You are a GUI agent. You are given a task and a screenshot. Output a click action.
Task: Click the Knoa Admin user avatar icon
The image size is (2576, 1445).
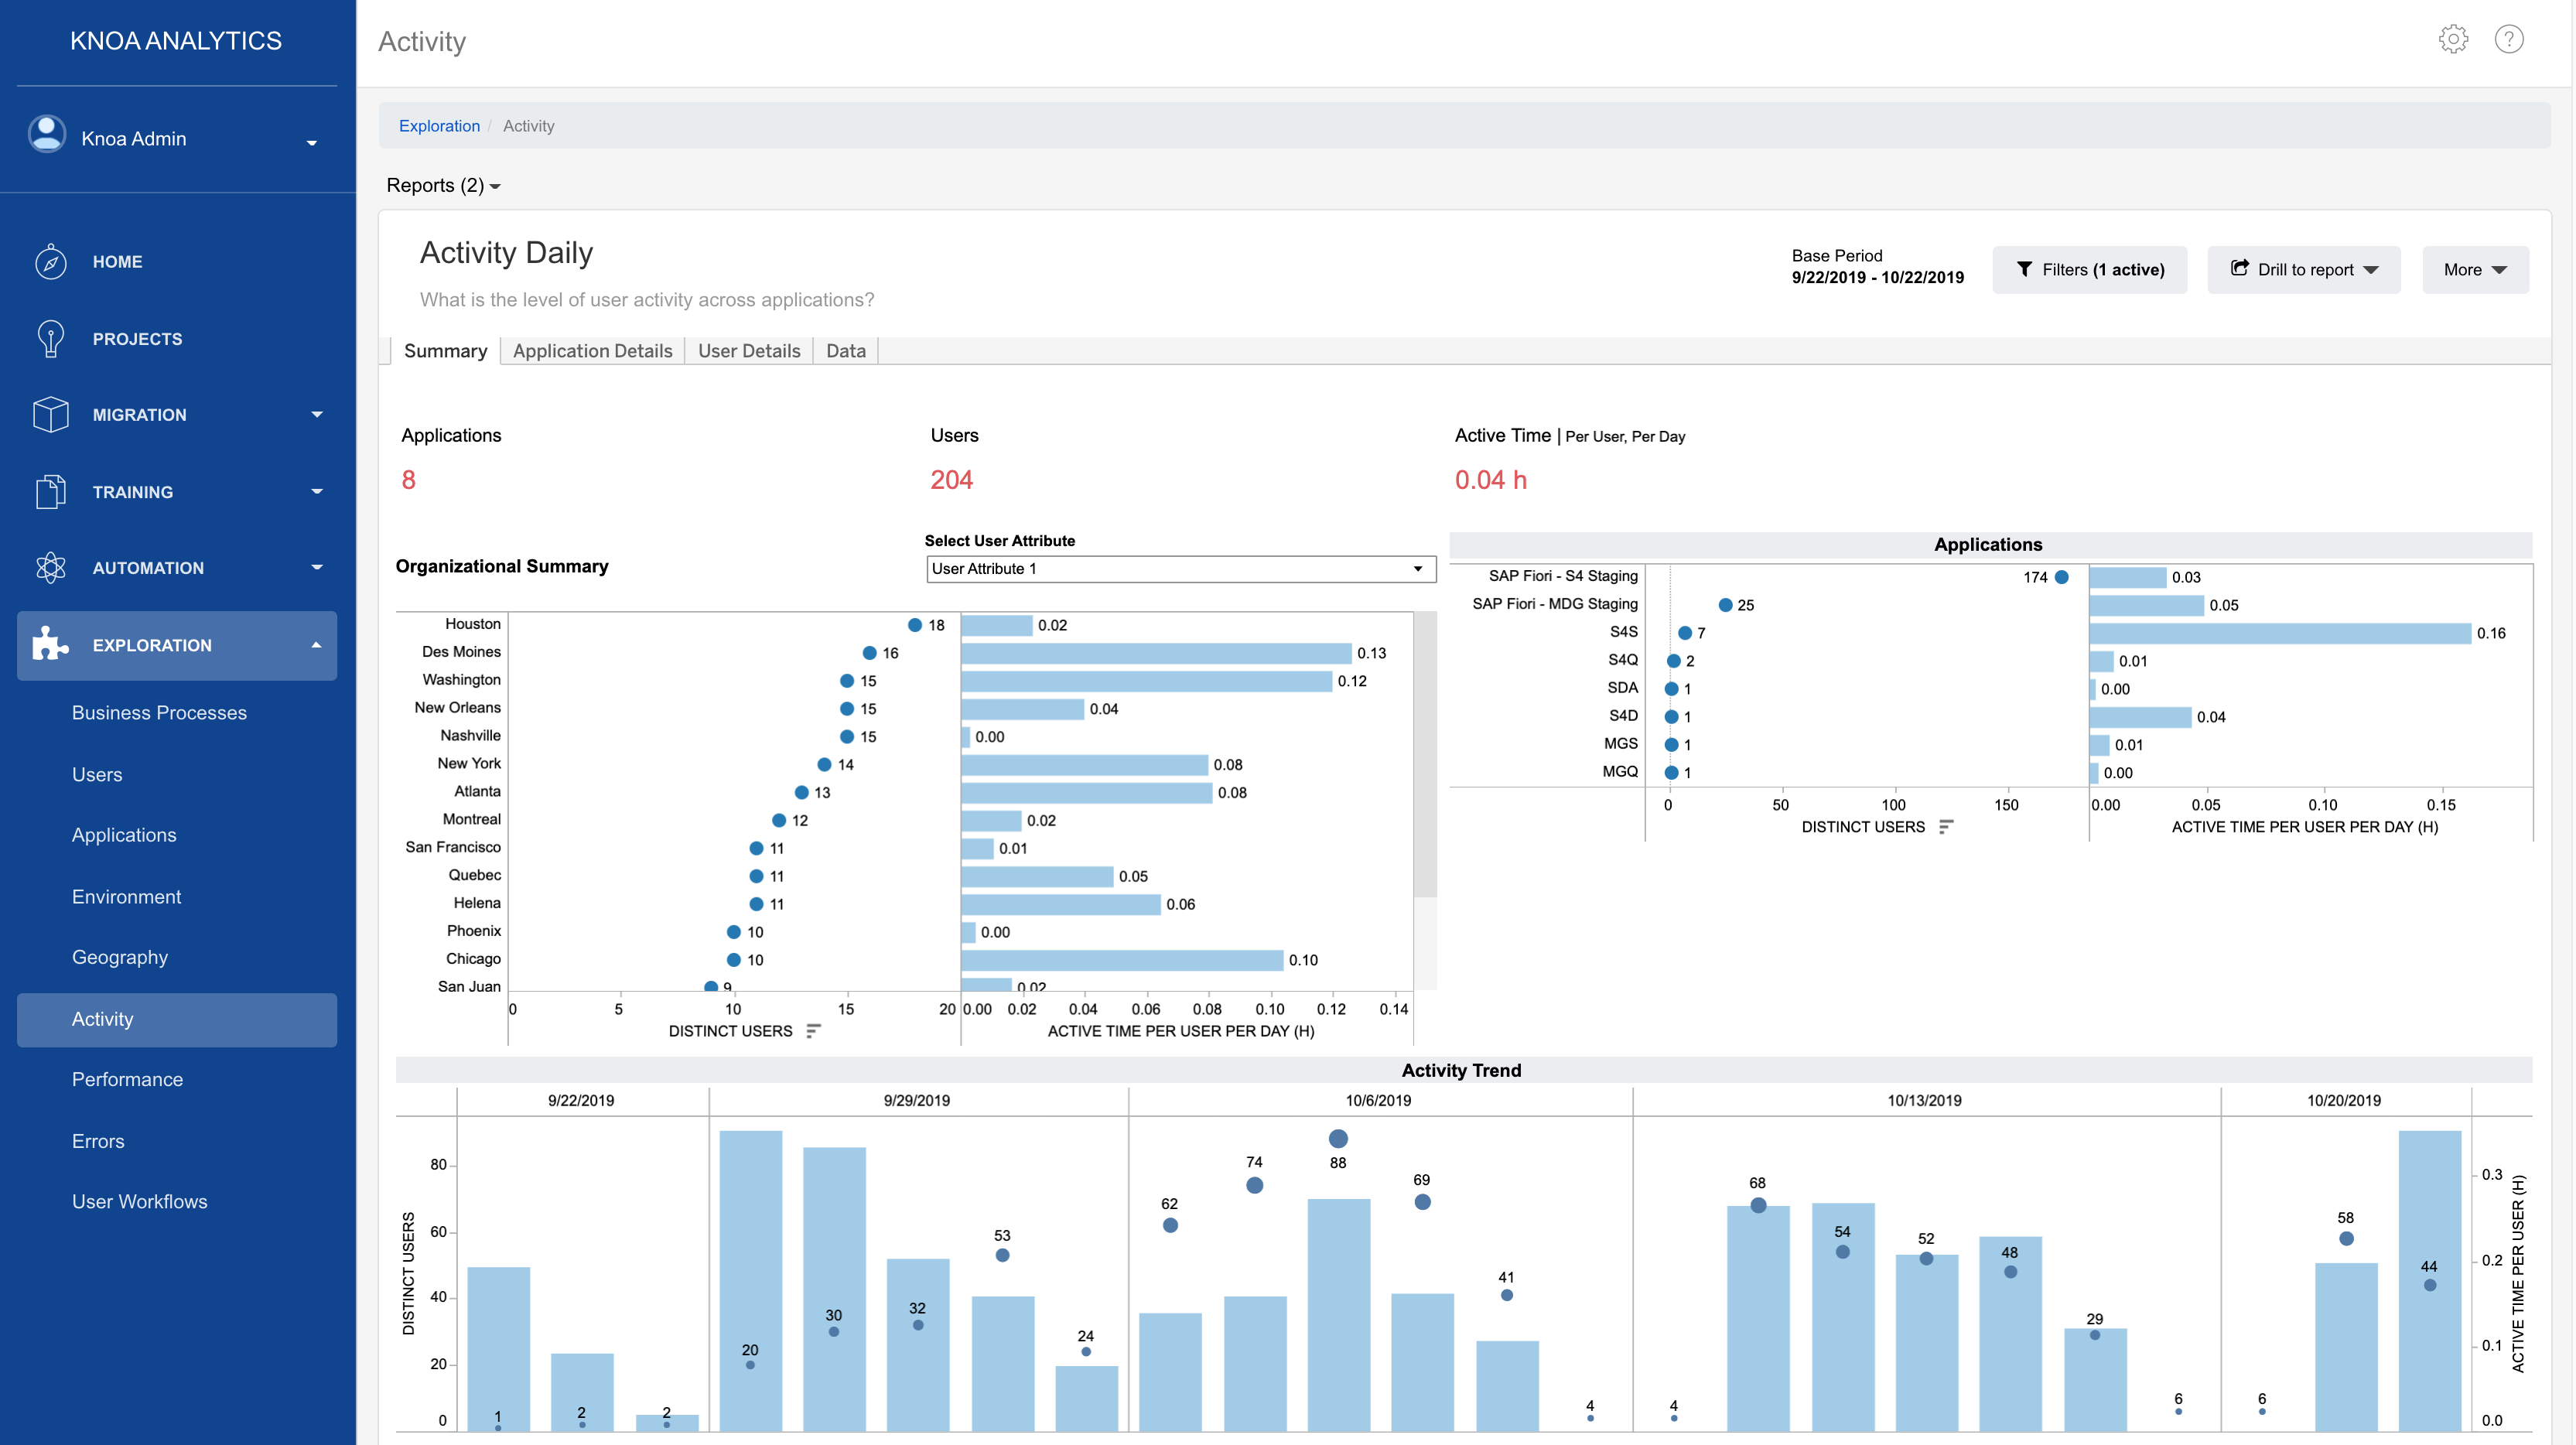click(x=47, y=134)
